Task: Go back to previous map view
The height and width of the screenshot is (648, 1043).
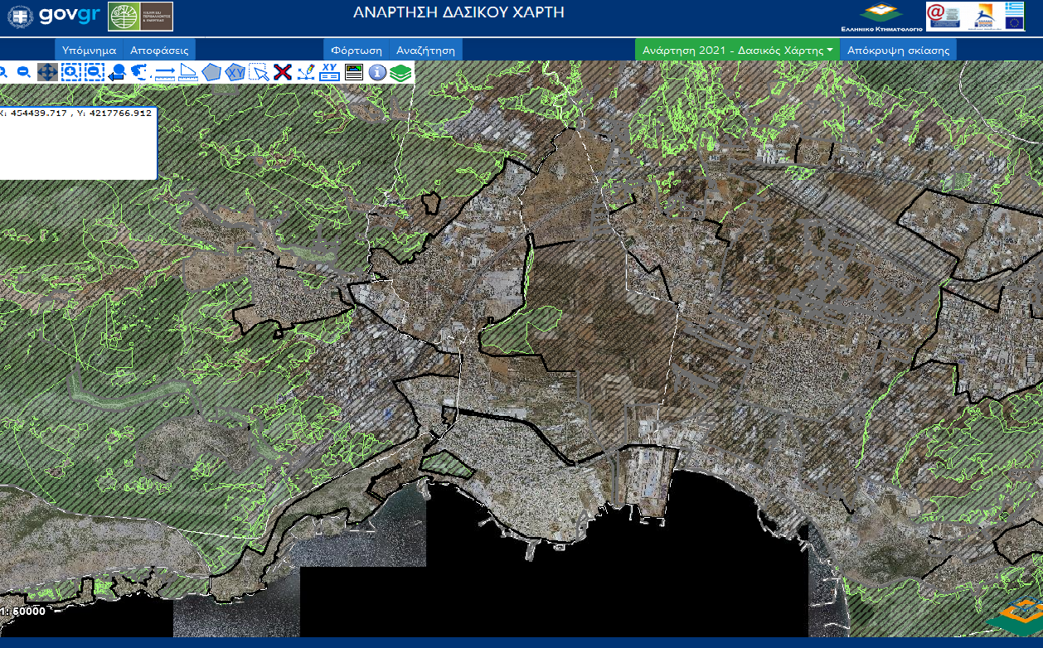Action: 117,72
